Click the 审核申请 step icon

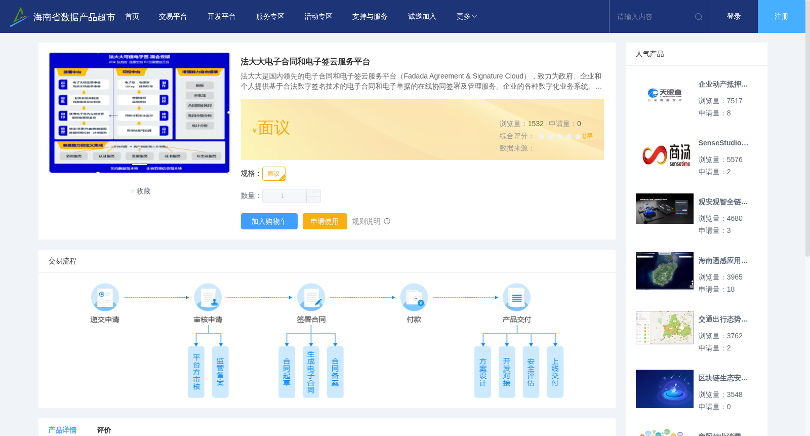tap(208, 297)
